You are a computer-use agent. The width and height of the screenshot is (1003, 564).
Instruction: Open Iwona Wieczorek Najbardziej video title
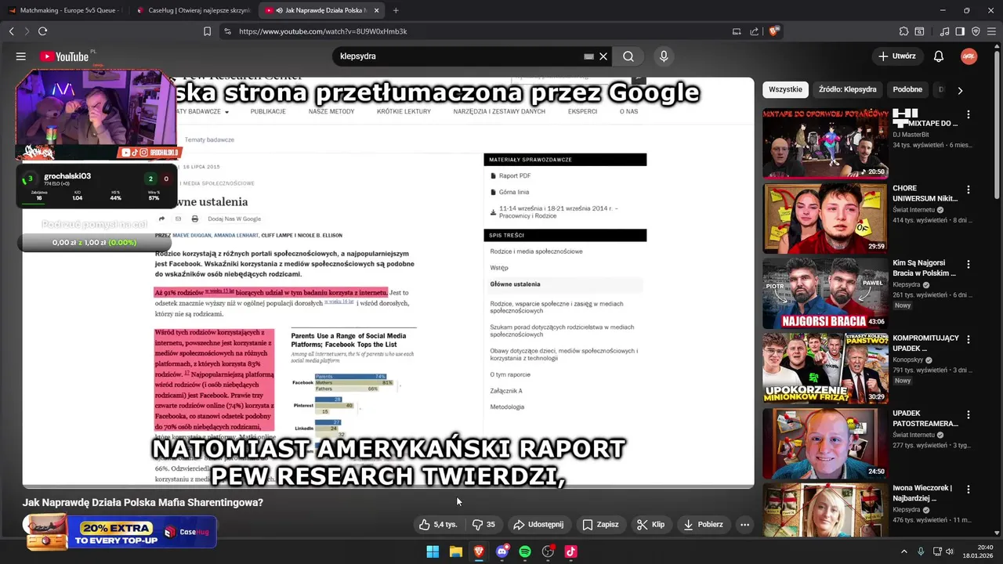[922, 493]
